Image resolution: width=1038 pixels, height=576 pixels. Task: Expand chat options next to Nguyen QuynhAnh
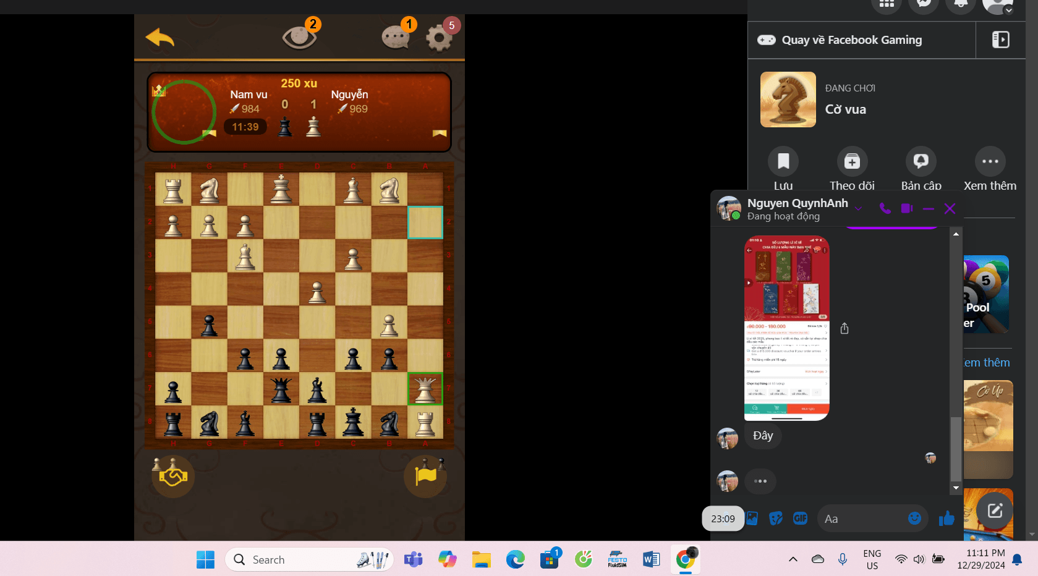[x=858, y=209]
